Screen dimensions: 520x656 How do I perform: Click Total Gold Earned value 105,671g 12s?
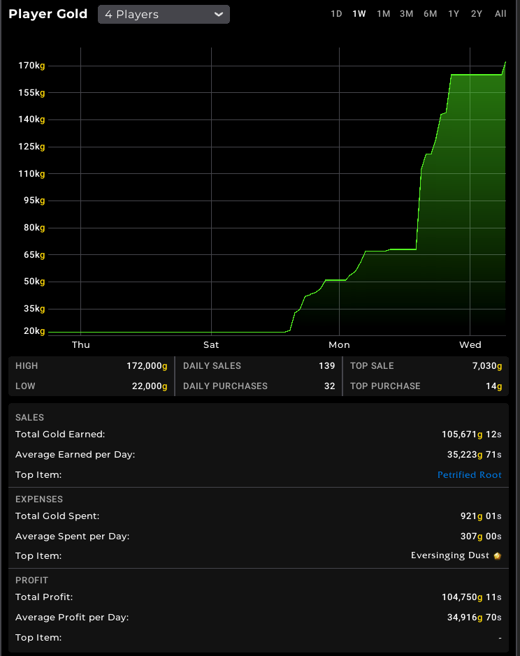(472, 435)
